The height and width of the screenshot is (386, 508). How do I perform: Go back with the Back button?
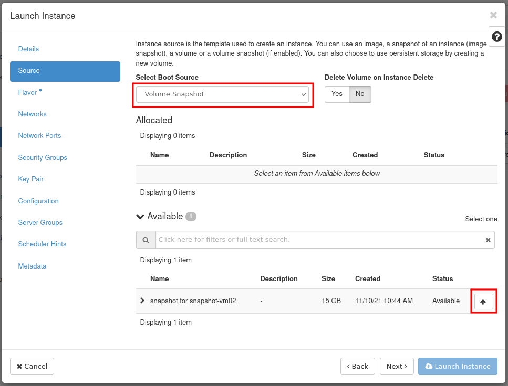[357, 366]
